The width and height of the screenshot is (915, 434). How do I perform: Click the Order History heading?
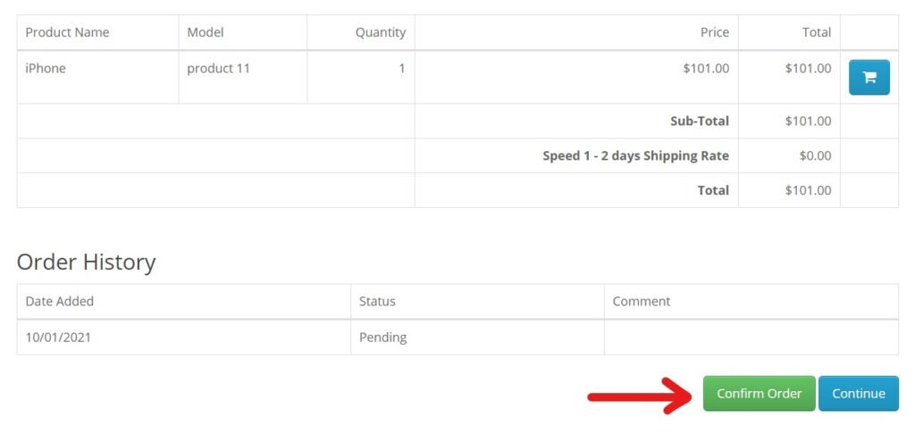coord(87,262)
